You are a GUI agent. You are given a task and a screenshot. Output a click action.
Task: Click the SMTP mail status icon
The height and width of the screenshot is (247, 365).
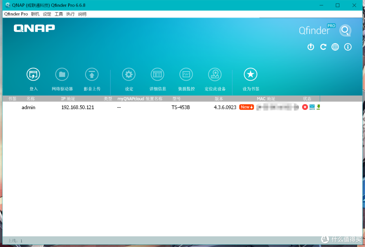tap(312, 107)
